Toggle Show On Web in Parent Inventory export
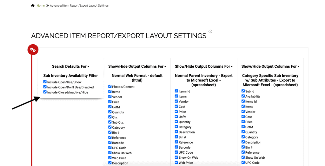Viewport: 325px width, 166px height. click(176, 157)
